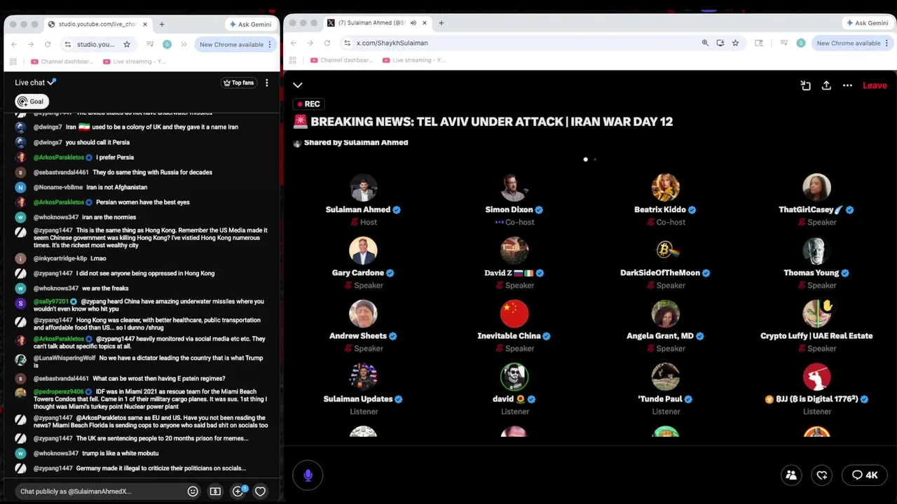
Task: Click Thomas Young speaker avatar
Action: click(x=816, y=251)
